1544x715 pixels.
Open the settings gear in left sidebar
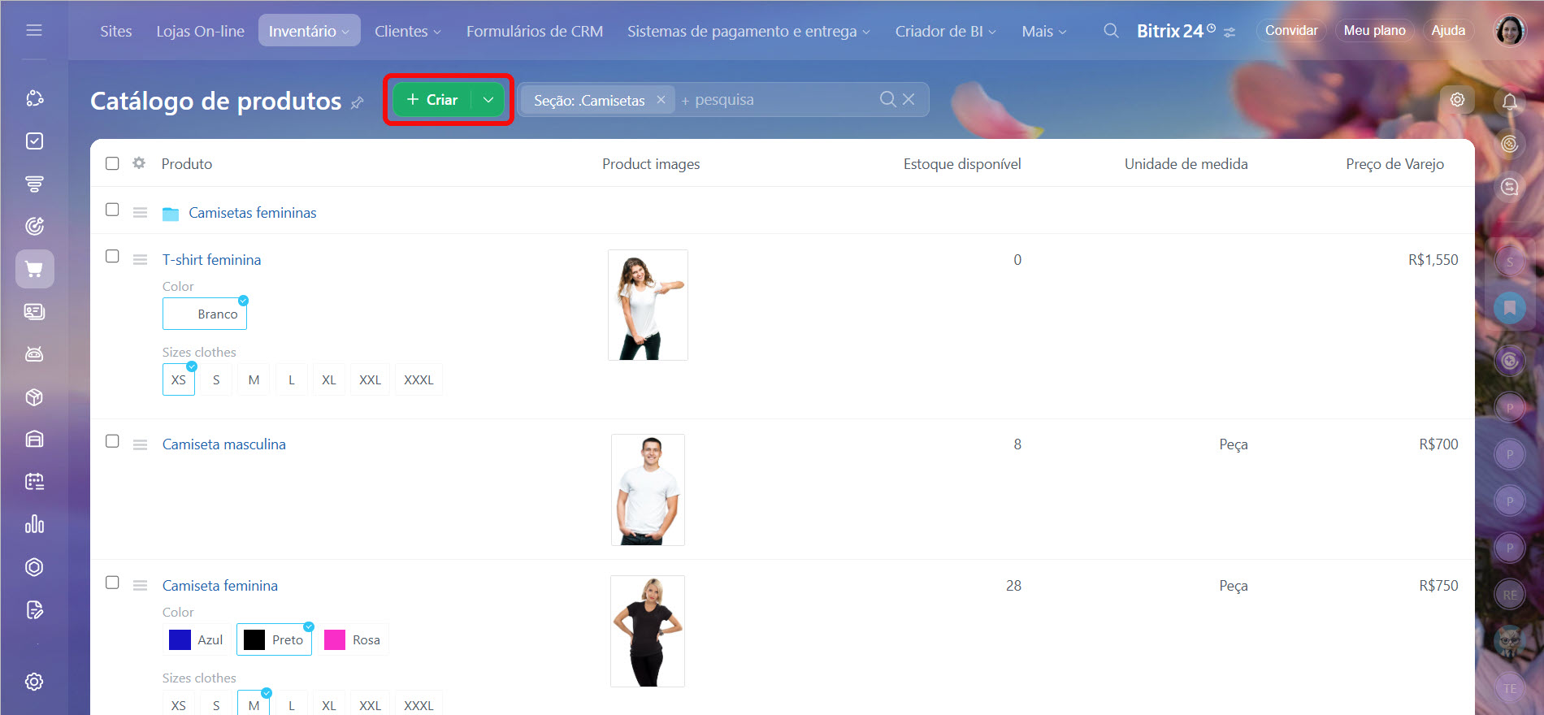click(x=34, y=682)
